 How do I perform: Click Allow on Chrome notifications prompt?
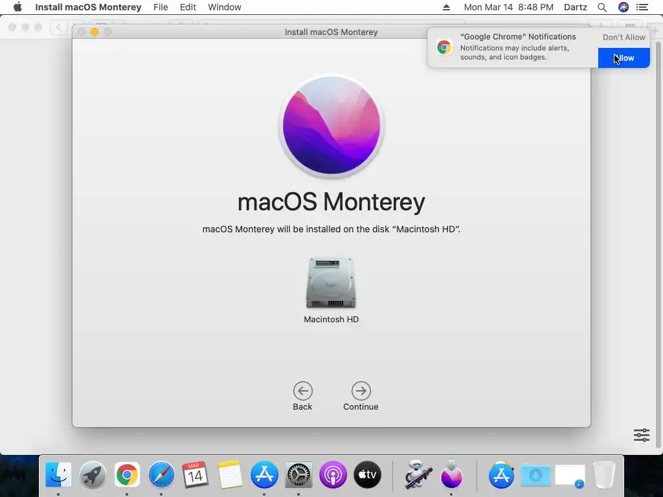tap(624, 58)
